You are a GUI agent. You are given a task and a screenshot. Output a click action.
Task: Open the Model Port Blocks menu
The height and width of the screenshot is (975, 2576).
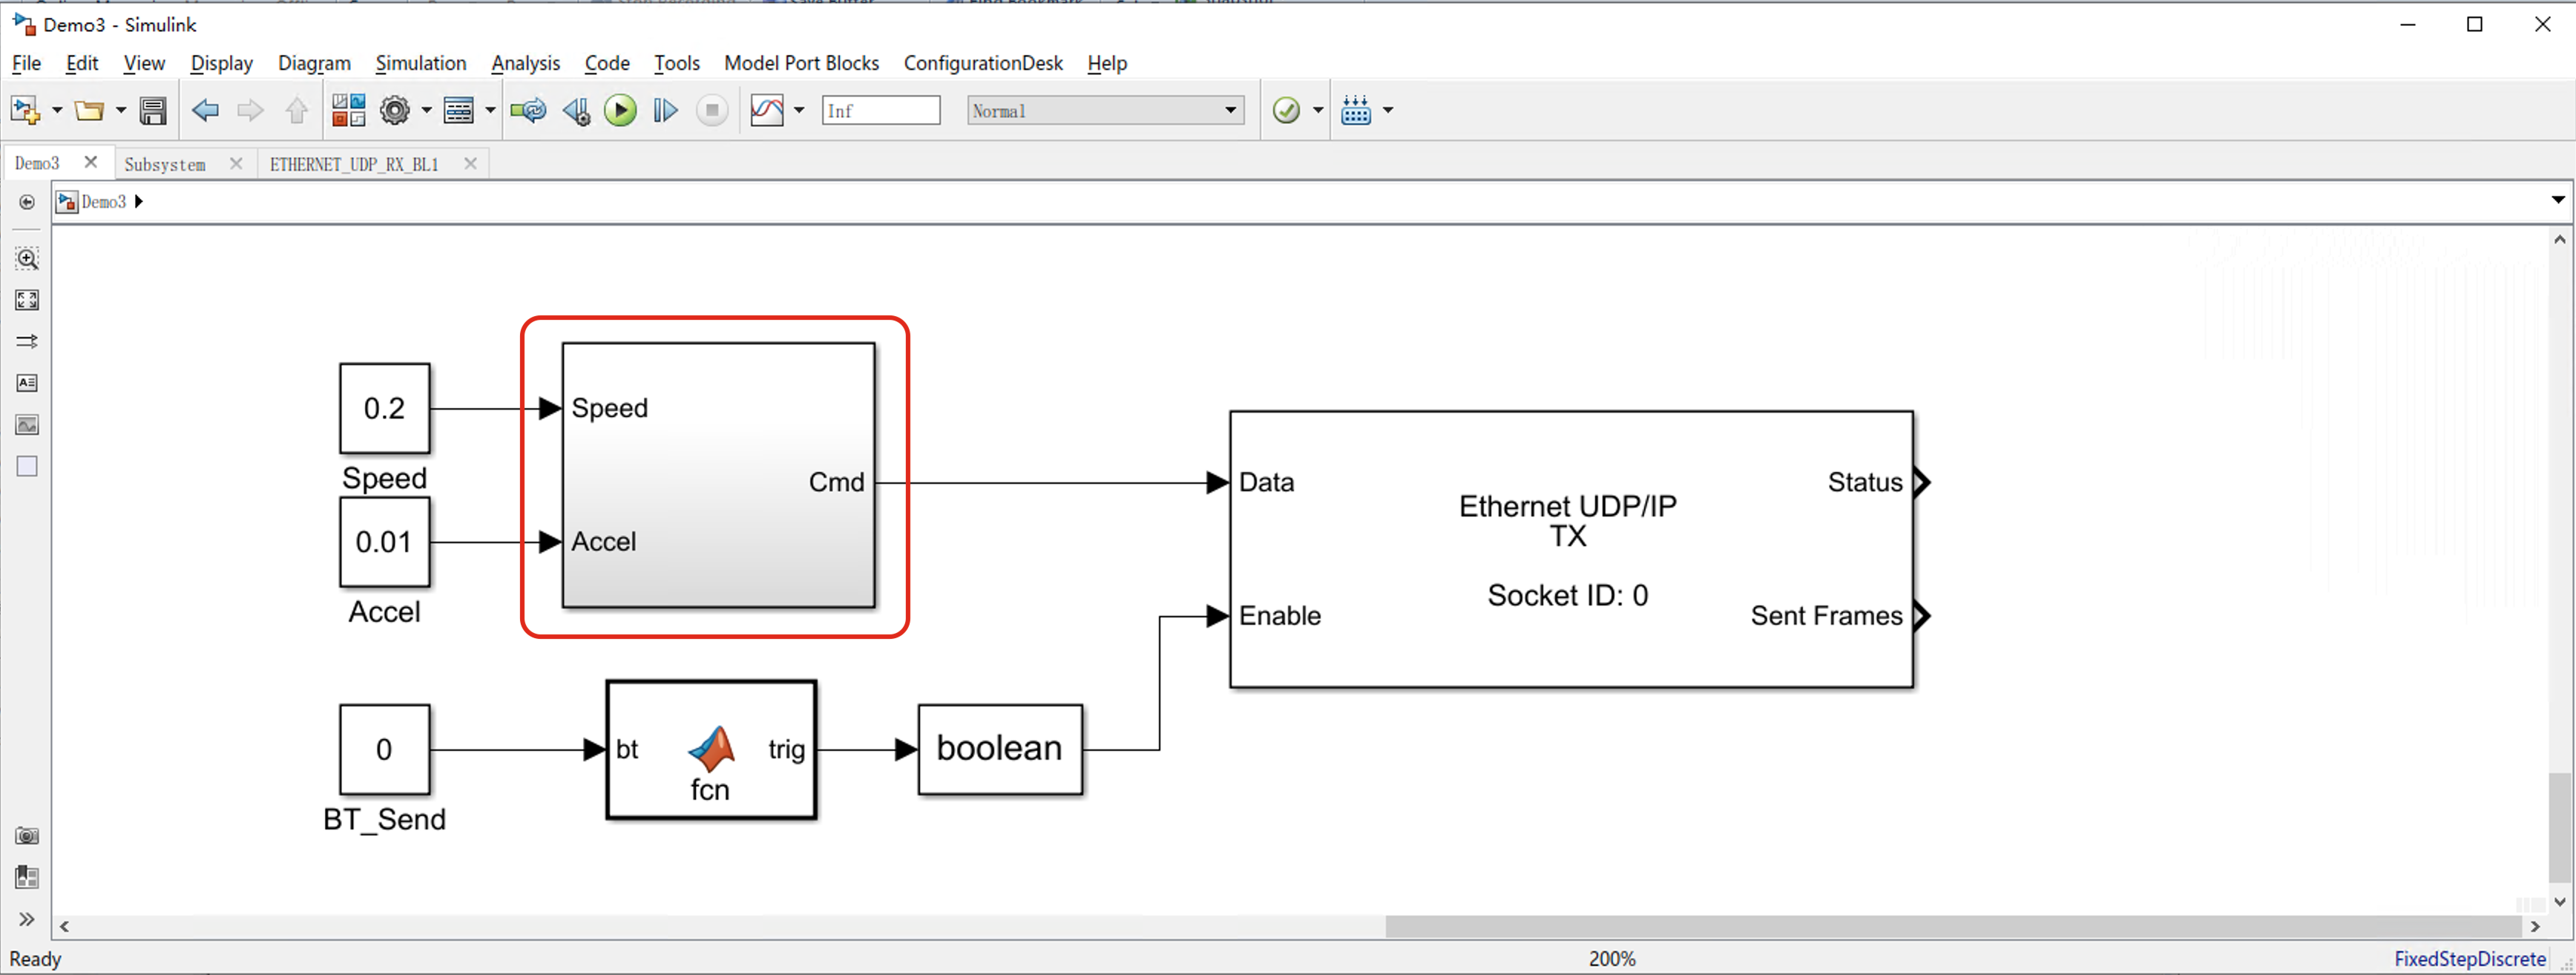click(801, 63)
